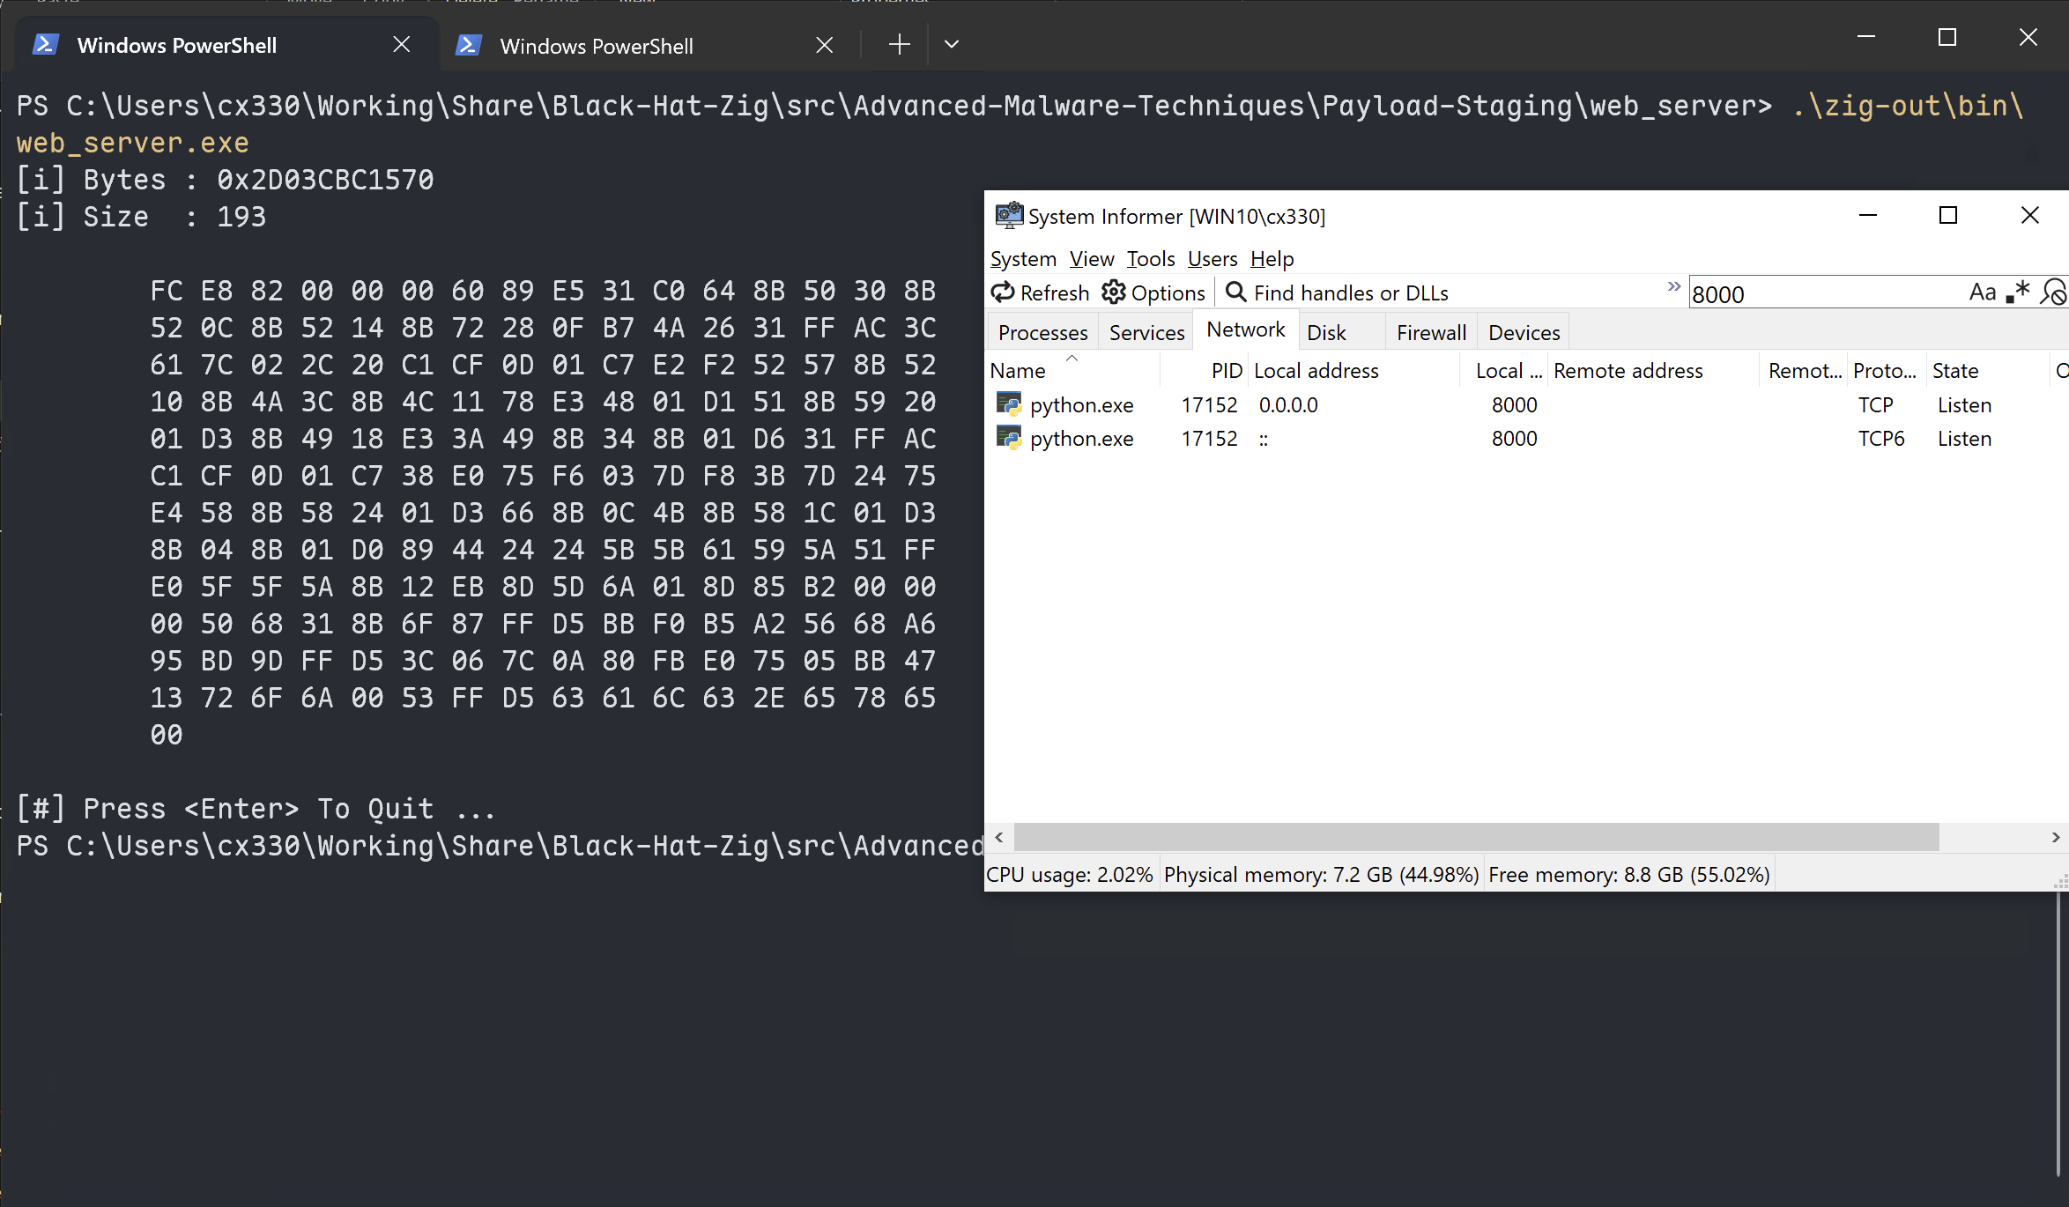The image size is (2069, 1207).
Task: Select python.exe row with address ::
Action: tap(1526, 439)
